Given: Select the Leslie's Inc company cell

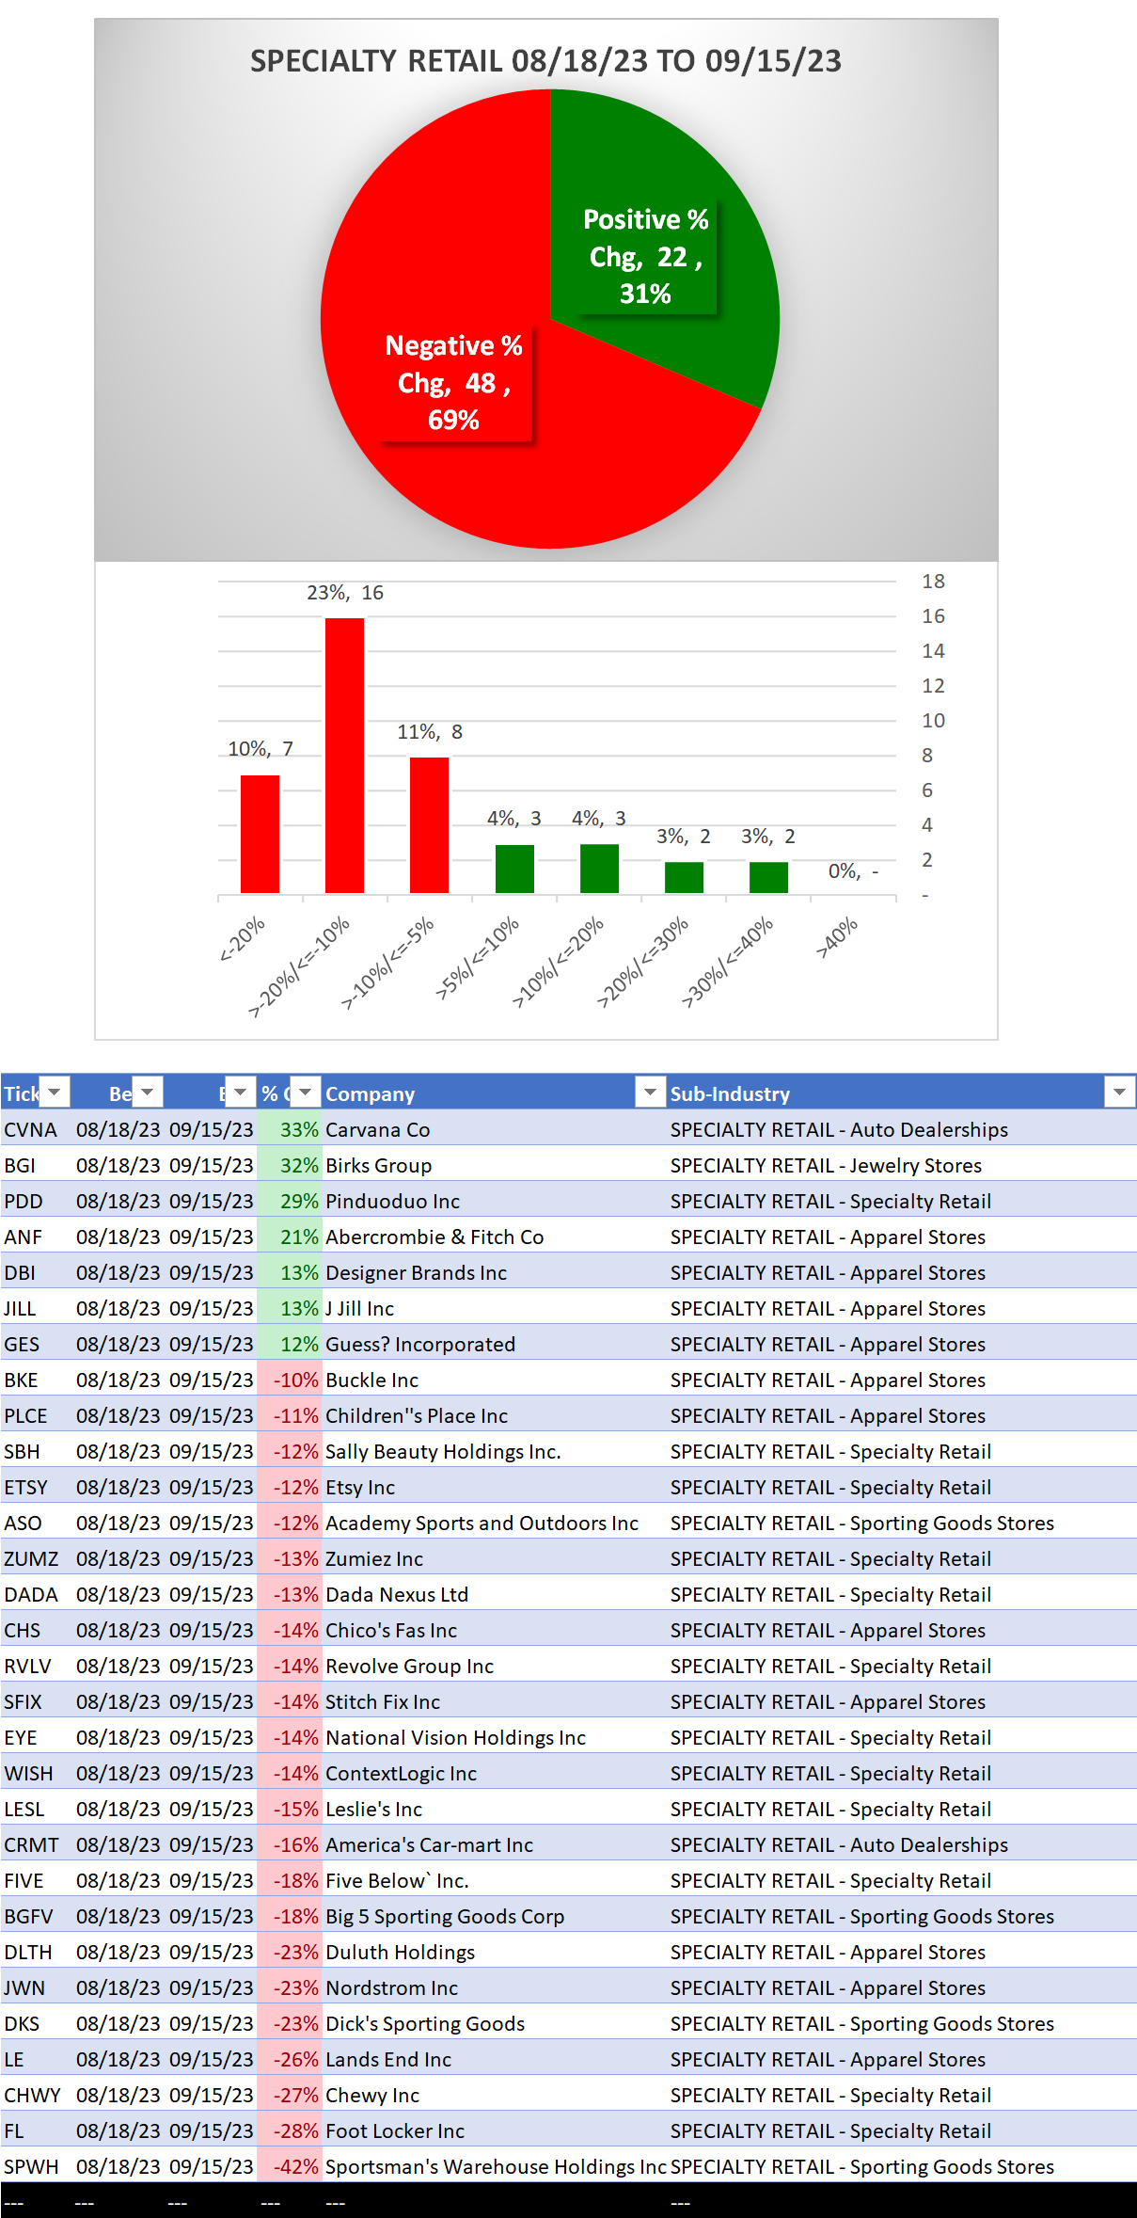Looking at the screenshot, I should coord(495,1809).
